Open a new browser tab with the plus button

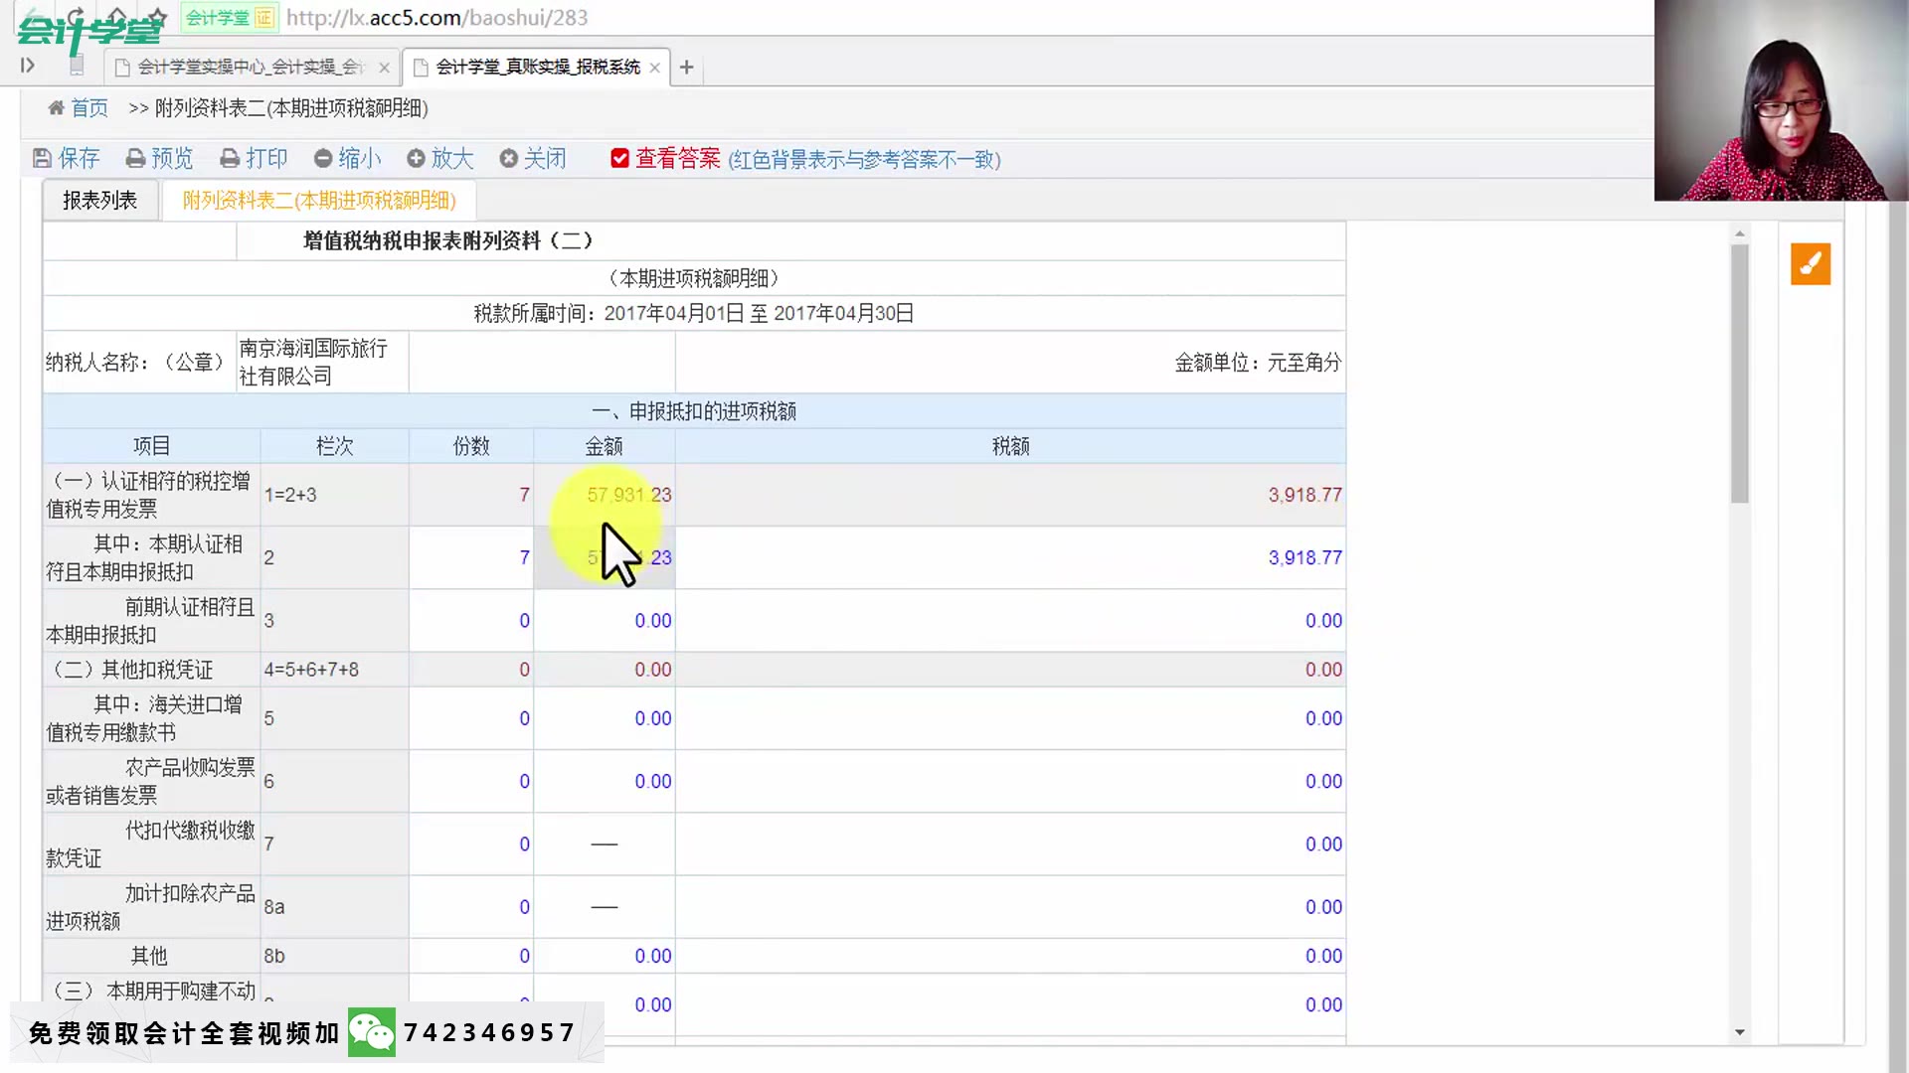686,67
